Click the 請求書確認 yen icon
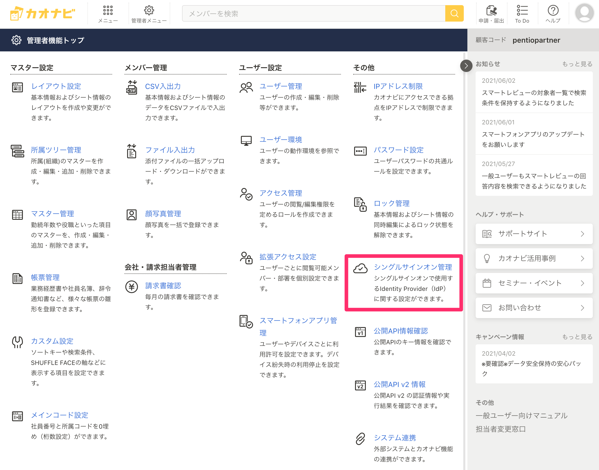599x470 pixels. (x=132, y=287)
